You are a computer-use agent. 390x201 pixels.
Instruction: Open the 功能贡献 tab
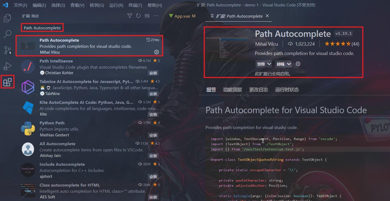pyautogui.click(x=232, y=90)
